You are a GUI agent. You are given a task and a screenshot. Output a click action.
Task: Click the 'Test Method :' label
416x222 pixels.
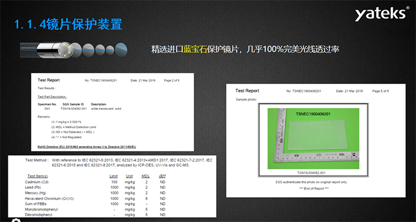37,160
